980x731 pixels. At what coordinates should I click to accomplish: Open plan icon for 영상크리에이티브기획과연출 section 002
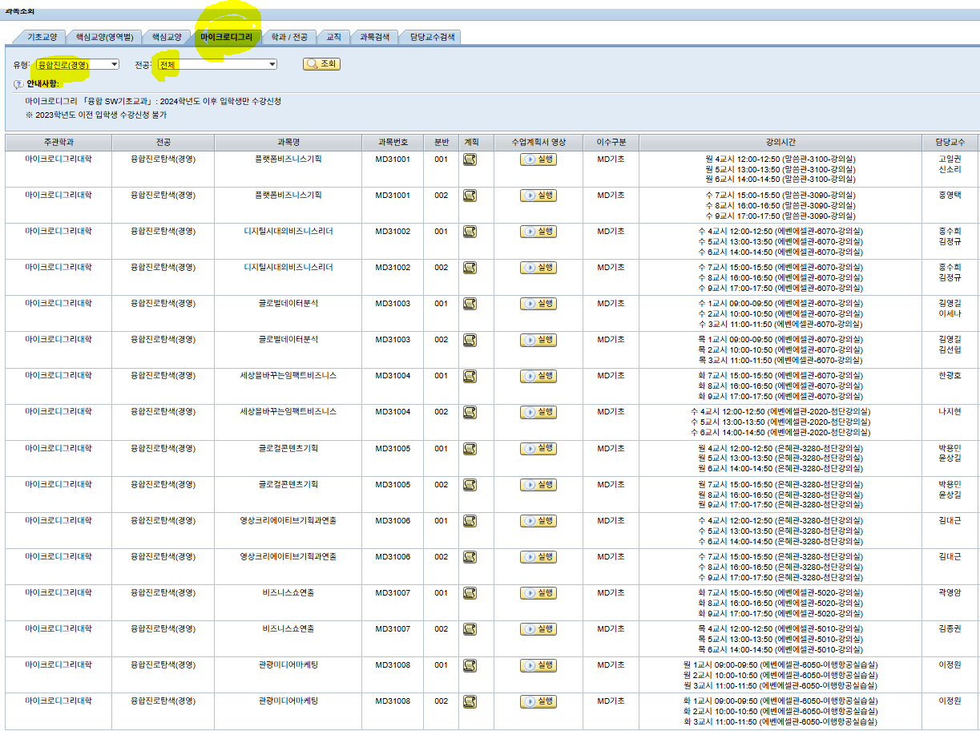[x=470, y=557]
